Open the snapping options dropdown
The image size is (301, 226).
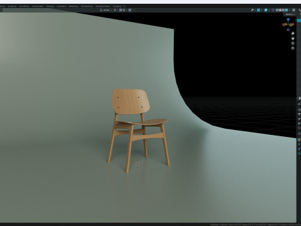[125, 10]
